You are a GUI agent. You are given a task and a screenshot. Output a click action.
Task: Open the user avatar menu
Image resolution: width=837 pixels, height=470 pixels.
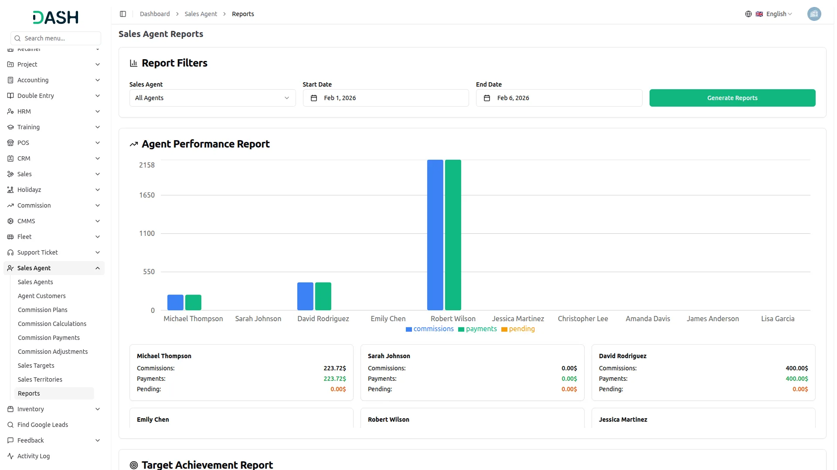[x=814, y=14]
